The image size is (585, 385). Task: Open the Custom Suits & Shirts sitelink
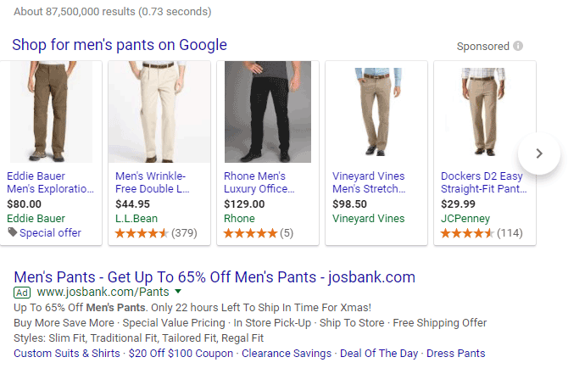click(x=67, y=353)
